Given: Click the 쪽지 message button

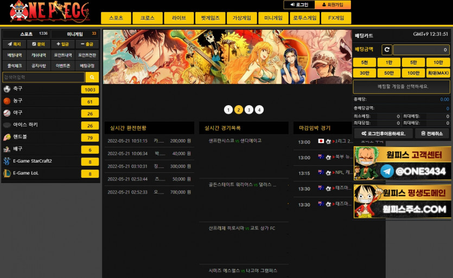Looking at the screenshot, I should point(15,44).
